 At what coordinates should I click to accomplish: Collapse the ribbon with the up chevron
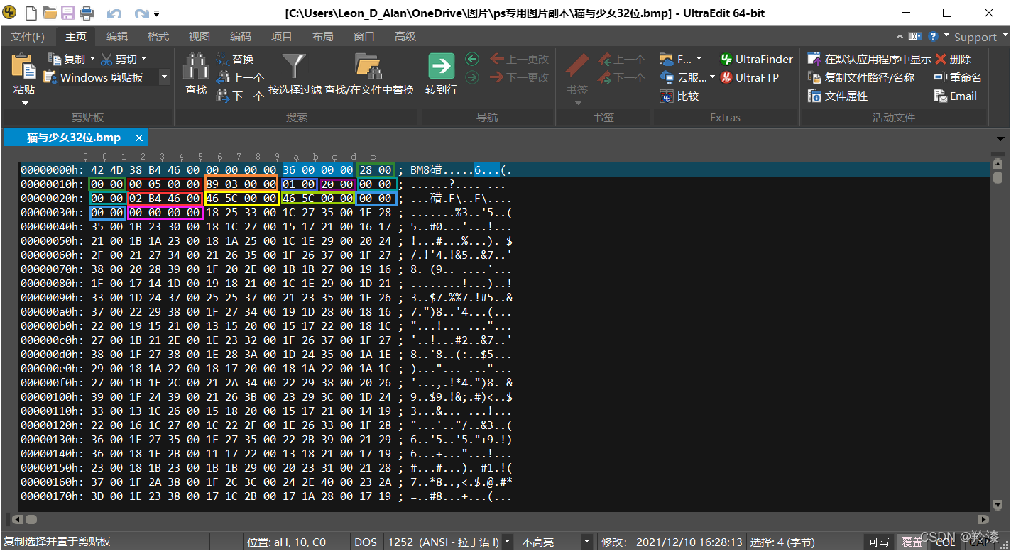pos(901,36)
